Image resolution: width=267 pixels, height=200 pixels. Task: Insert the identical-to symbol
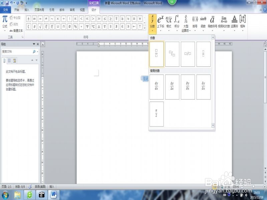point(134,19)
